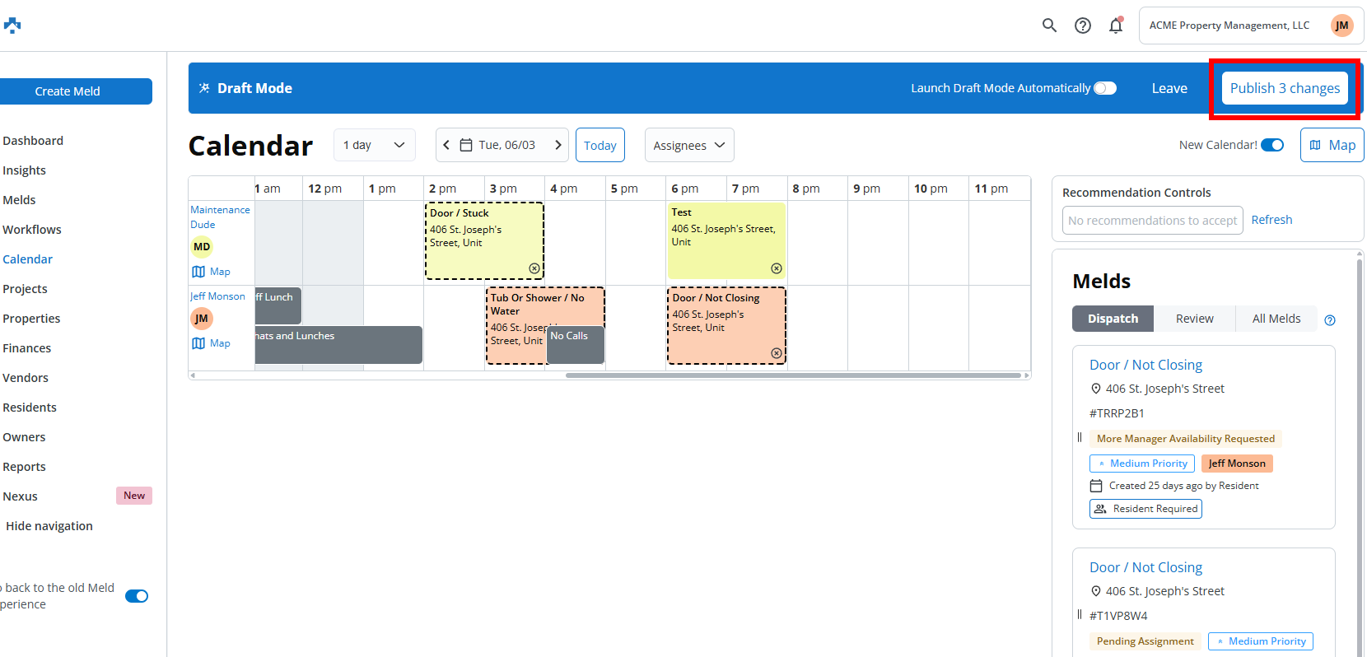The image size is (1367, 657).
Task: Turn off the New Calendar toggle
Action: pos(1272,145)
